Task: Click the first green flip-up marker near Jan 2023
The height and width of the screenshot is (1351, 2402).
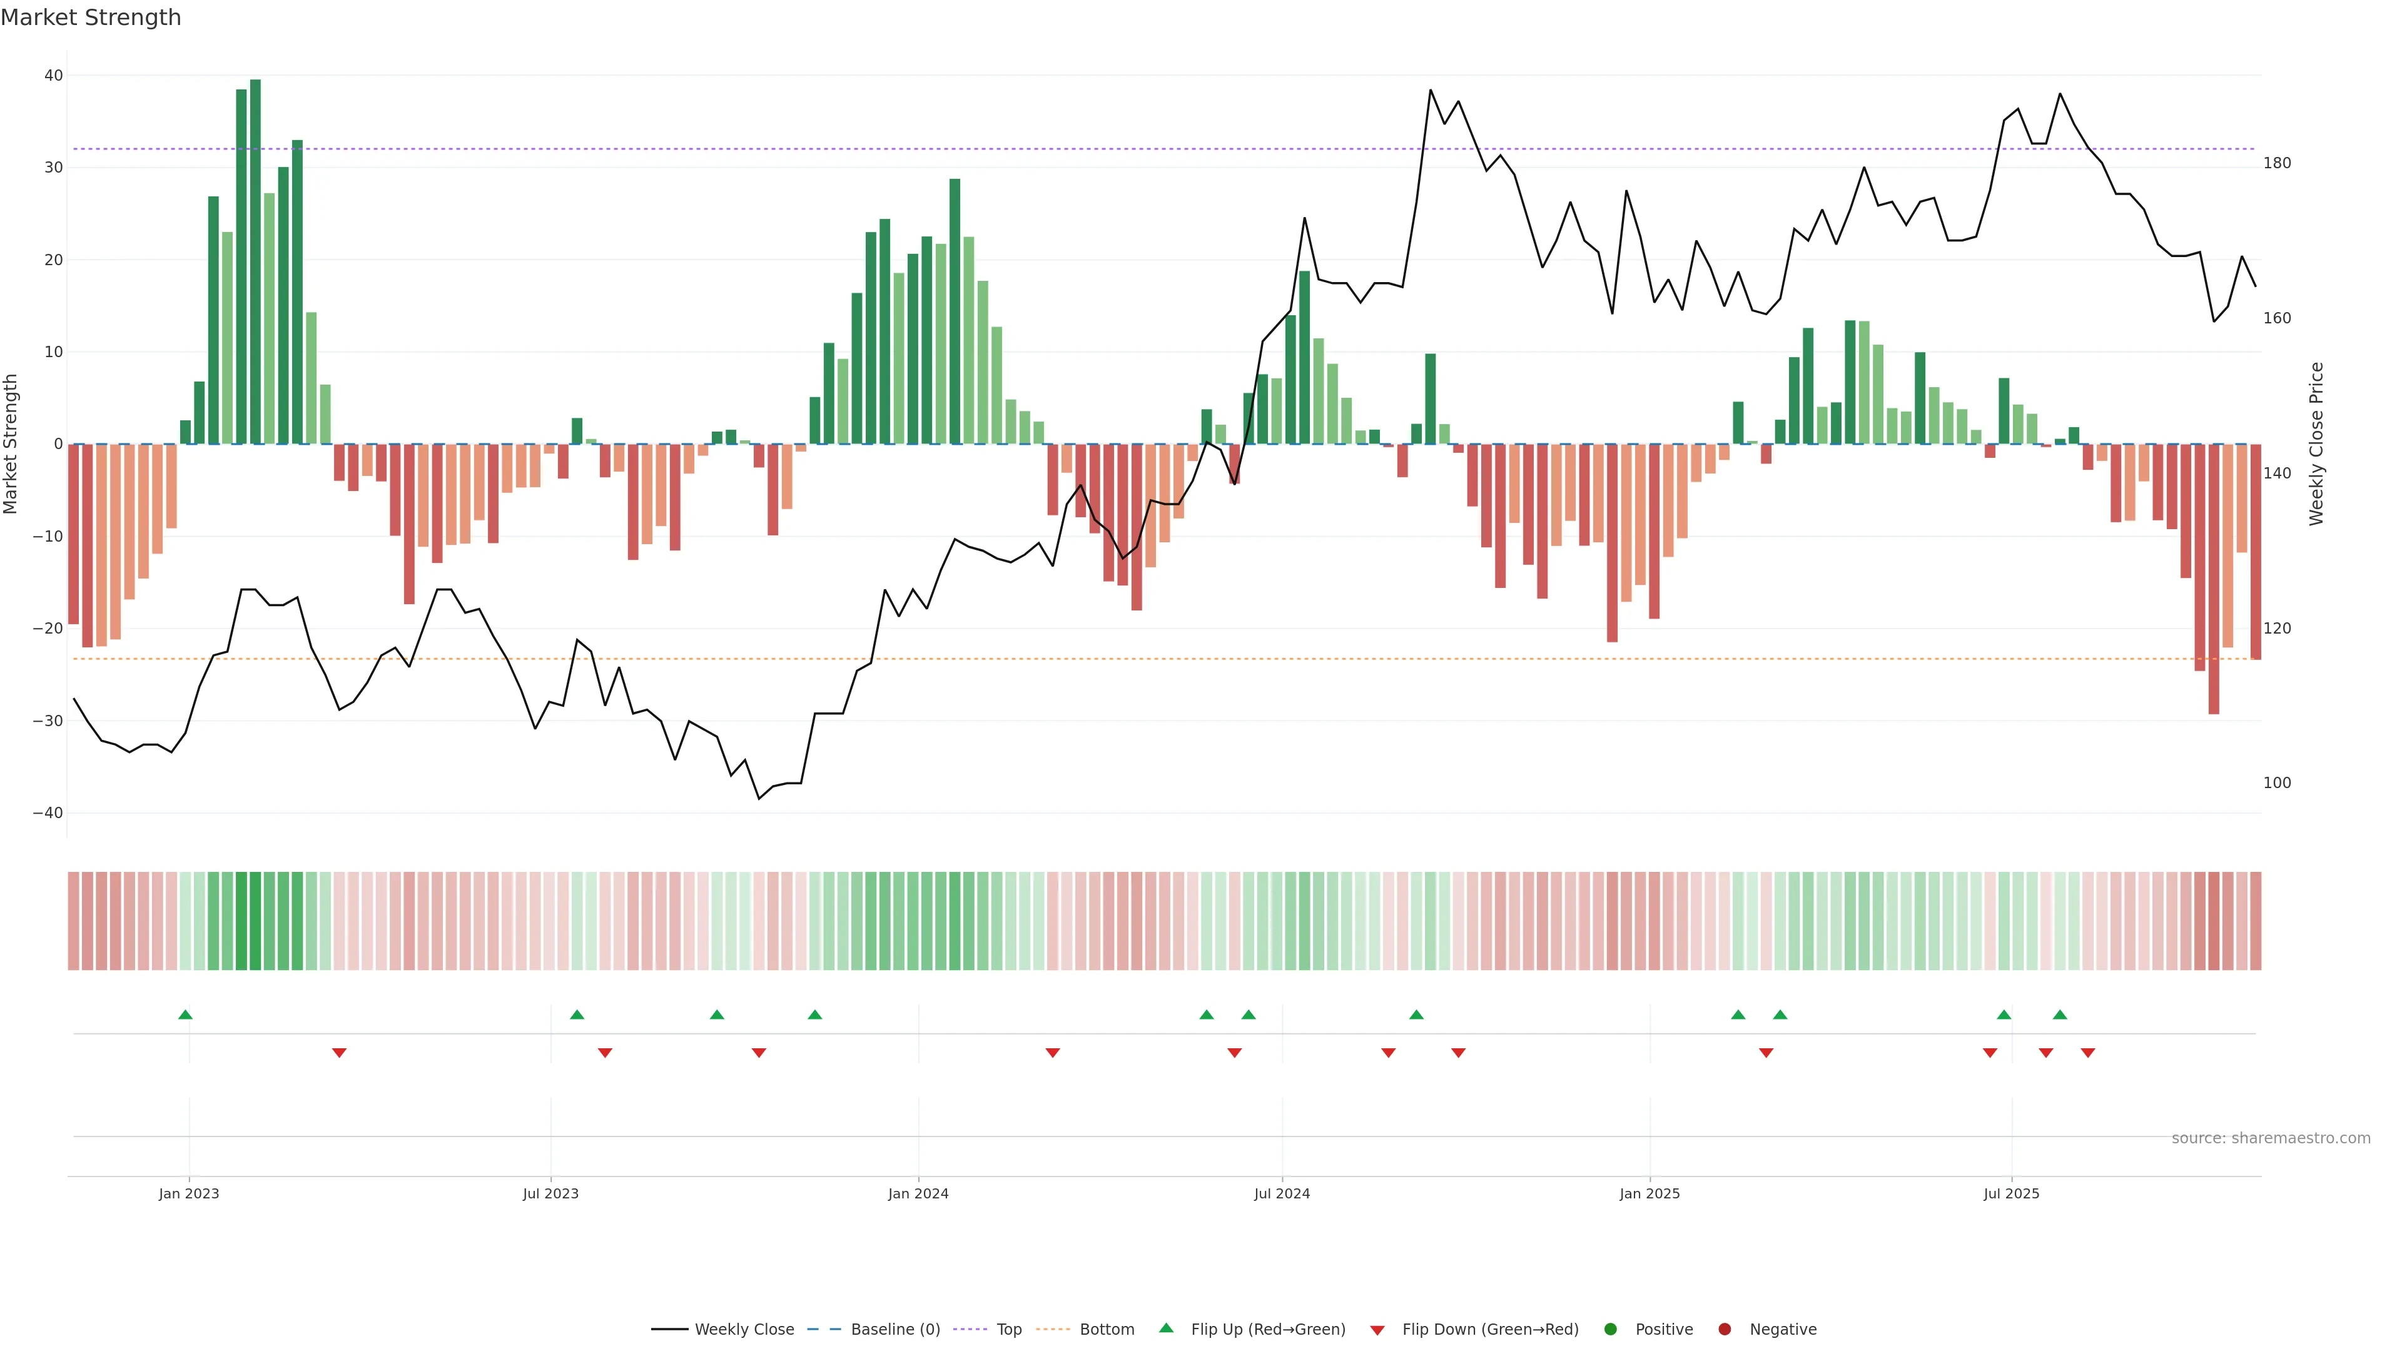Action: pos(186,1015)
